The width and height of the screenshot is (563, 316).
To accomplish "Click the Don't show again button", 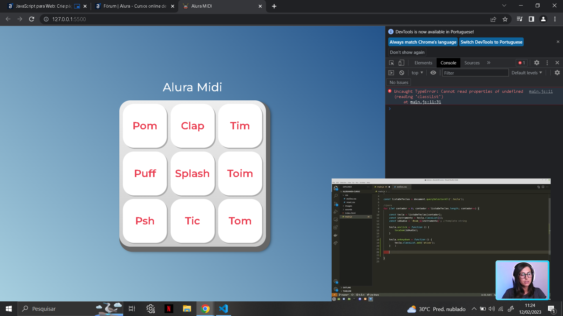I will pyautogui.click(x=407, y=52).
